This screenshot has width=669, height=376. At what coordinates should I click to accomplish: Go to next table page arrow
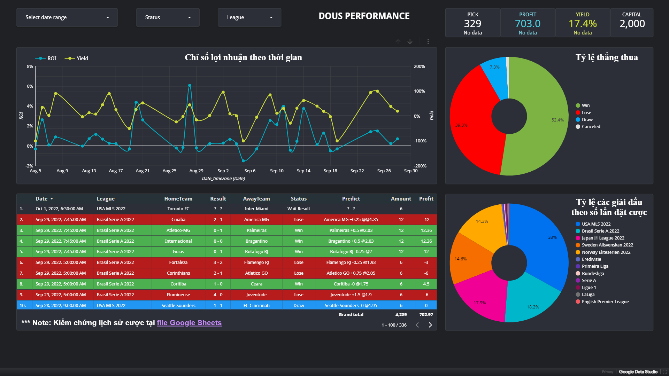[430, 325]
